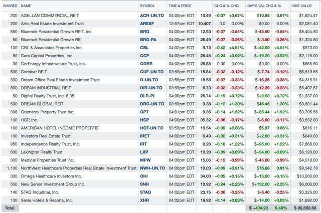Sort by the SYMBOL column header
The image size is (321, 213).
pos(147,6)
